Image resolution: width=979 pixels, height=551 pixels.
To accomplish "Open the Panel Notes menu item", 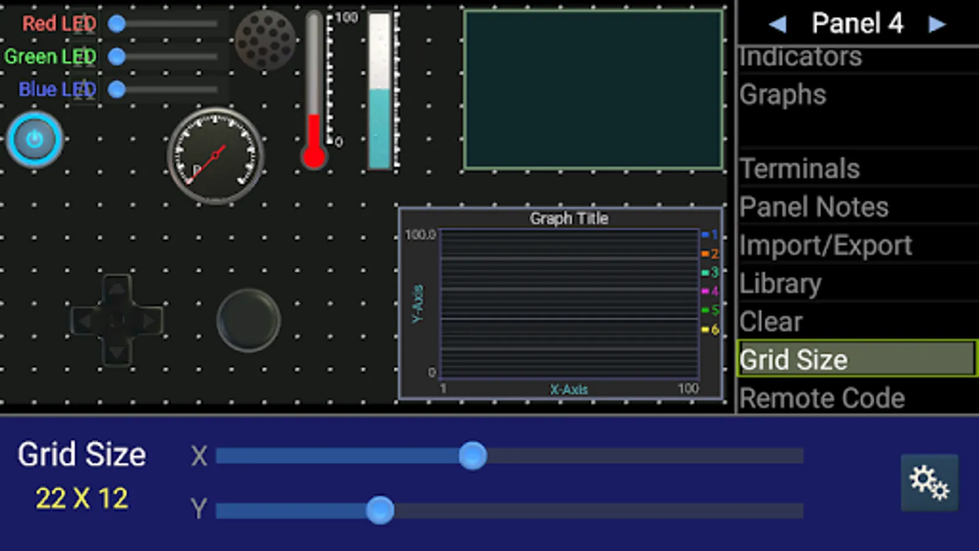I will tap(857, 207).
